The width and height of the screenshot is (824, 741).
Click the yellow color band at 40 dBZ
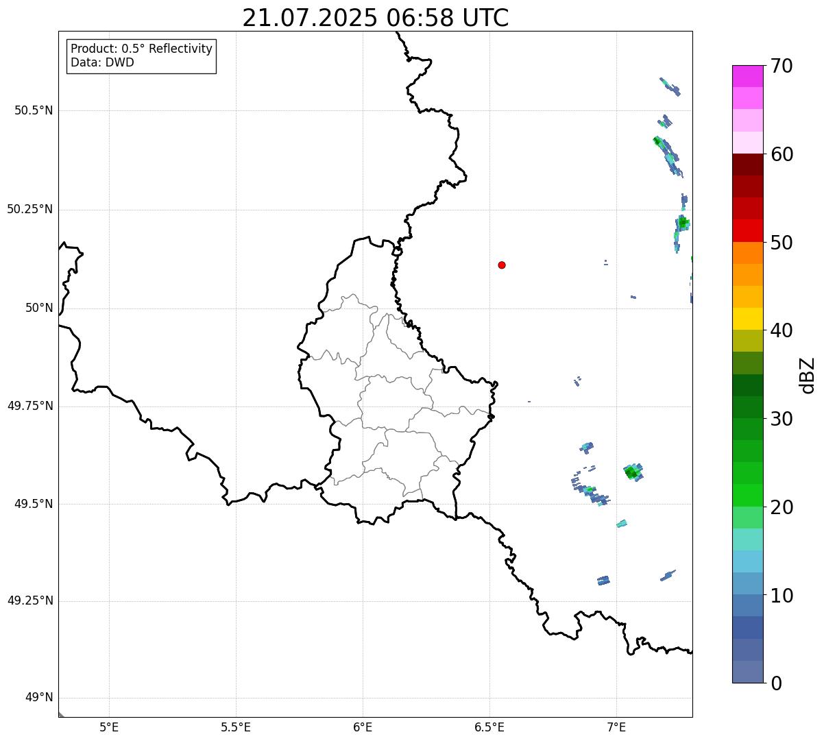(747, 319)
